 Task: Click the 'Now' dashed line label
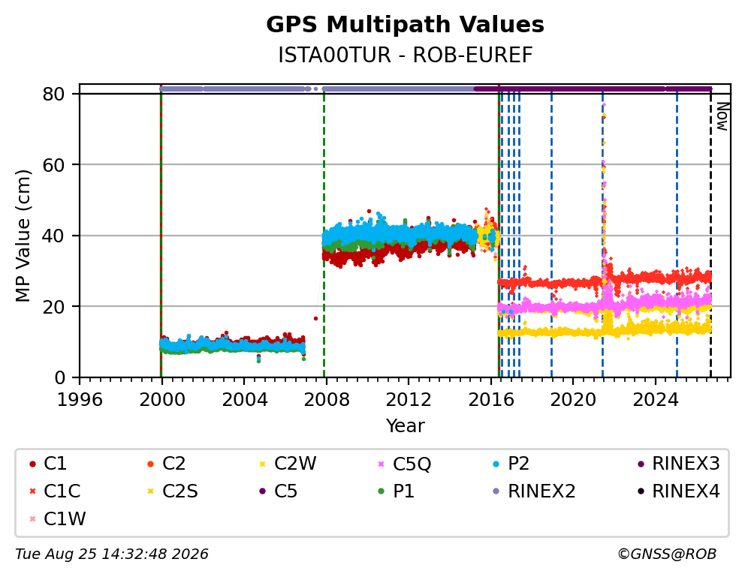(x=722, y=117)
